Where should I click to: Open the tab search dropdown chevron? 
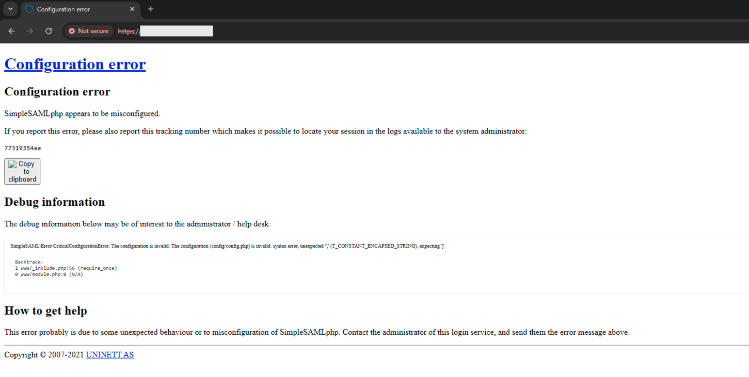[10, 9]
